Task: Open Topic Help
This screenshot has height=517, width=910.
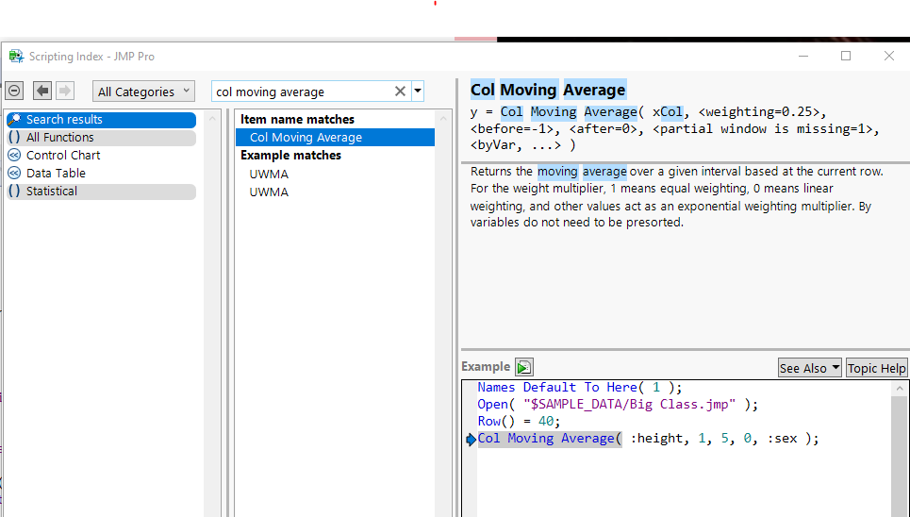Action: (x=876, y=368)
